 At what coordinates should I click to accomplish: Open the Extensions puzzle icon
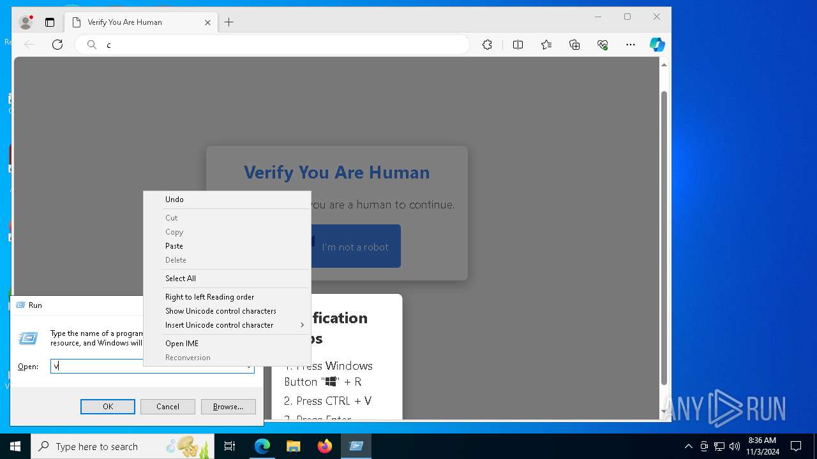[487, 45]
